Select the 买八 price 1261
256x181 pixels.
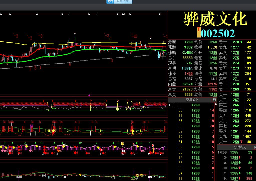click(235, 131)
